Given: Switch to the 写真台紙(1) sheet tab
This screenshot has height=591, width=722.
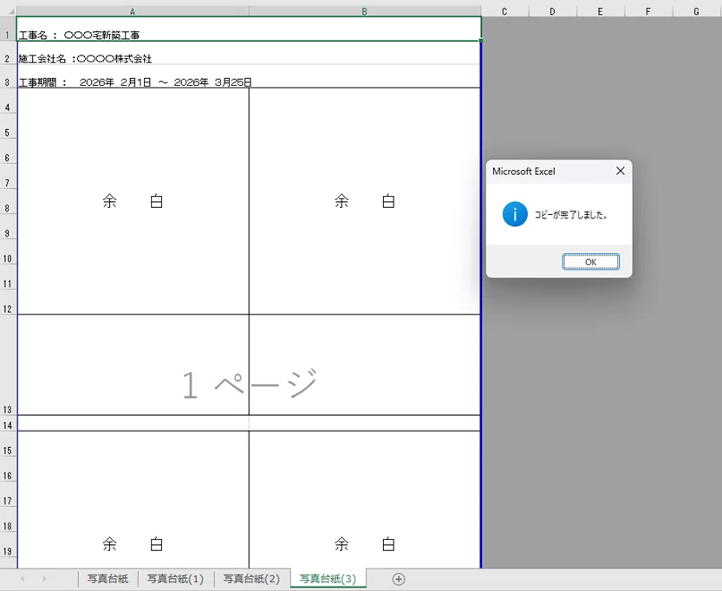Looking at the screenshot, I should tap(175, 579).
